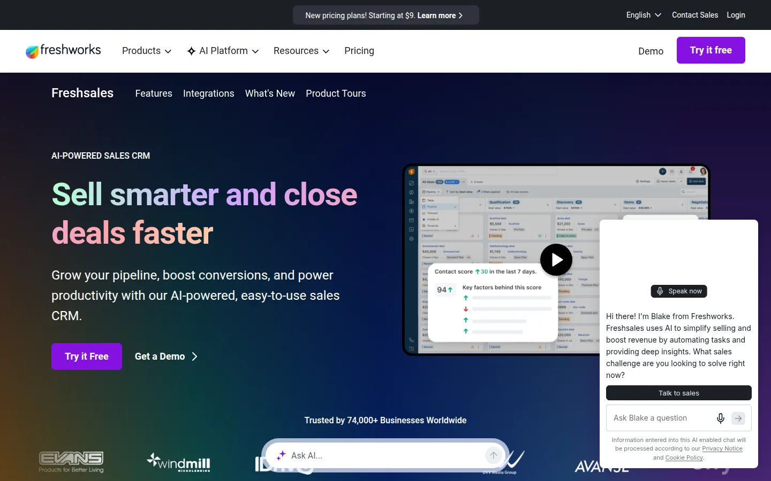The image size is (771, 481).
Task: Open the Login page
Action: 736,15
